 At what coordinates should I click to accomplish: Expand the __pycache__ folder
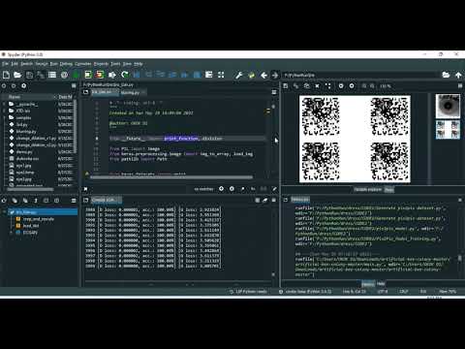4,104
